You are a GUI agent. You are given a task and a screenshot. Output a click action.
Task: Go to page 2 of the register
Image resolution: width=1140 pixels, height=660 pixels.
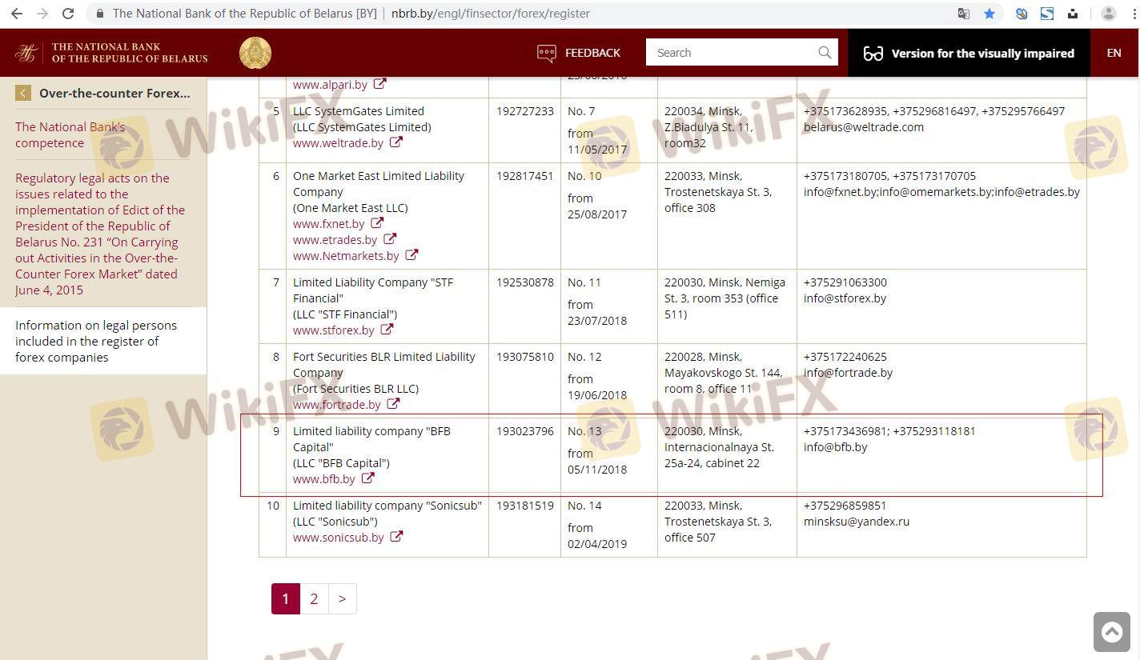click(314, 598)
